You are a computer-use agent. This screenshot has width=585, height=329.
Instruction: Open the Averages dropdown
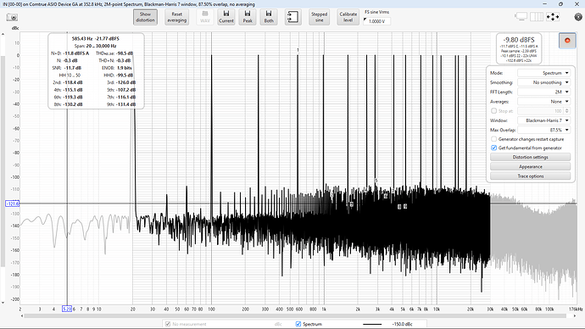(x=543, y=102)
